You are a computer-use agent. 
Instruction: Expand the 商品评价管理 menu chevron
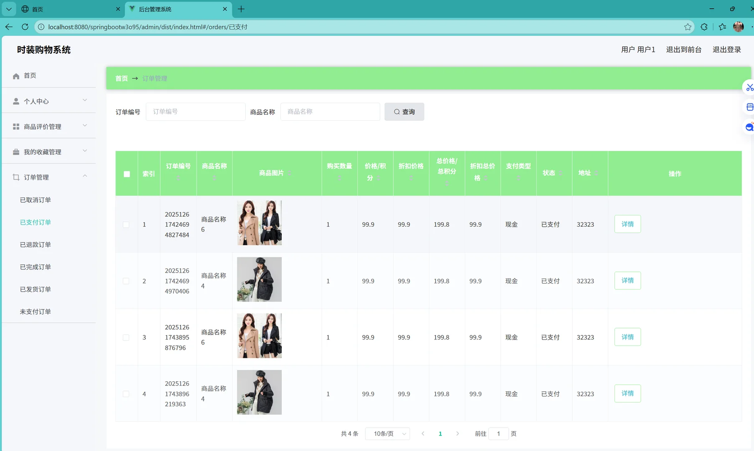click(x=85, y=125)
